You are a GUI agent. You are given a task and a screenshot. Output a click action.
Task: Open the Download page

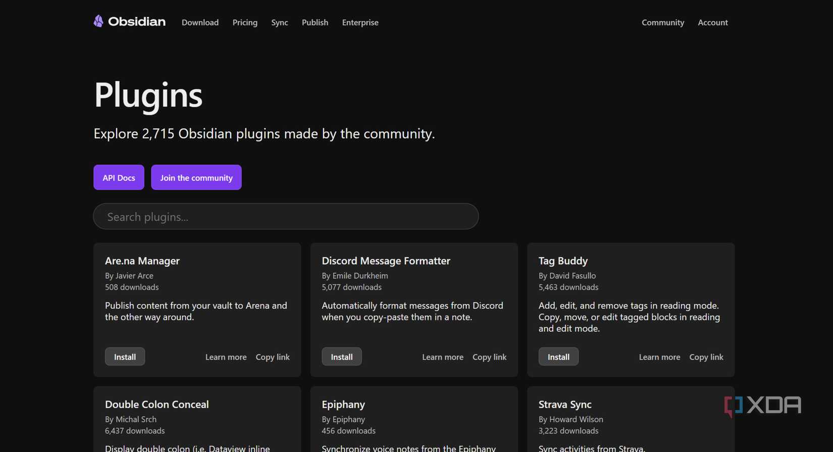(x=200, y=22)
